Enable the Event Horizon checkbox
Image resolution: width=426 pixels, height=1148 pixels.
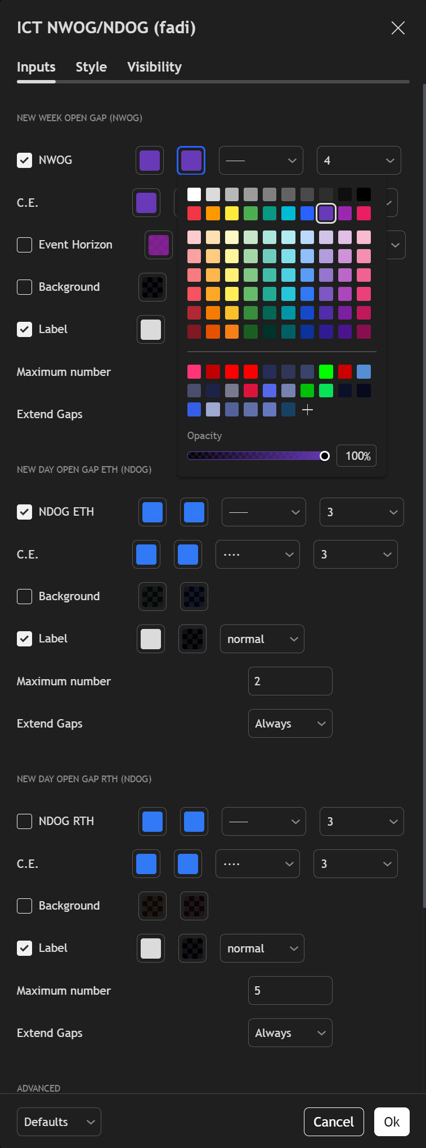[x=24, y=245]
